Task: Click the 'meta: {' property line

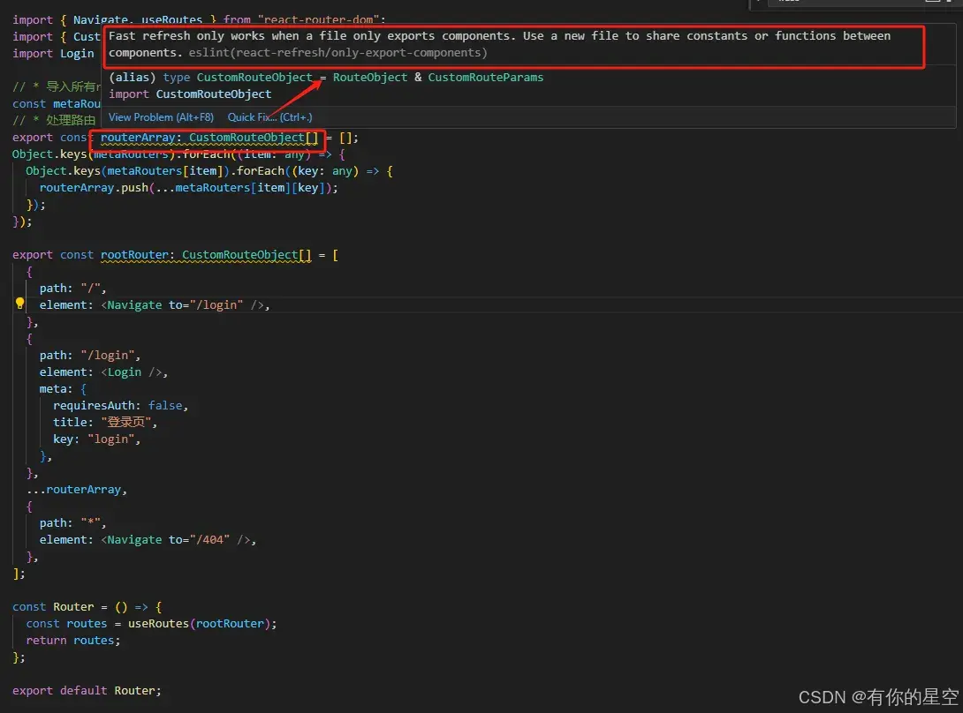Action: pos(64,389)
